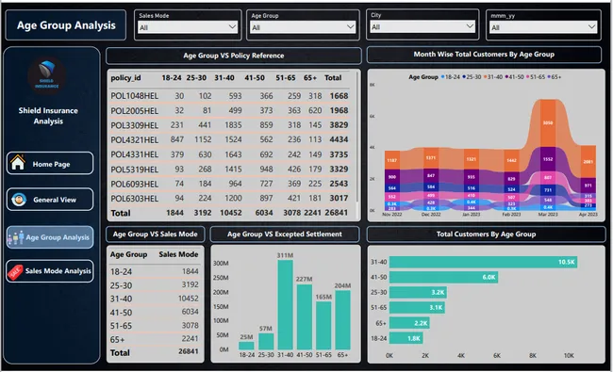Click the house icon on Home Page
Image resolution: width=613 pixels, height=372 pixels.
tap(18, 162)
